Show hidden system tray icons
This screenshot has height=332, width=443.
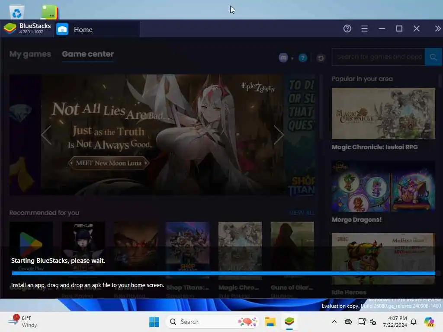(334, 322)
